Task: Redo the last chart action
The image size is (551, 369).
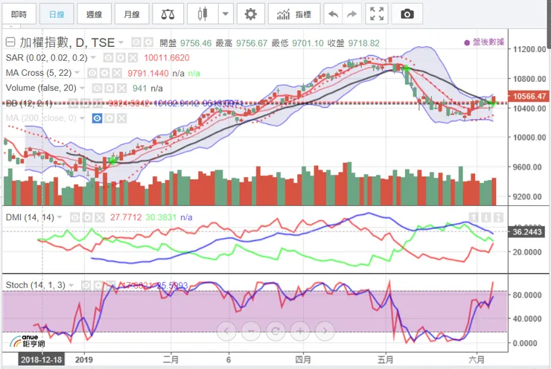Action: point(351,14)
